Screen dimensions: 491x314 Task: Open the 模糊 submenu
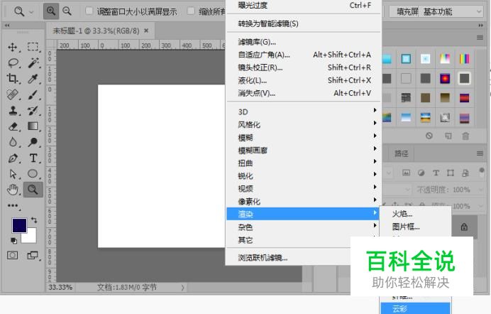(303, 138)
